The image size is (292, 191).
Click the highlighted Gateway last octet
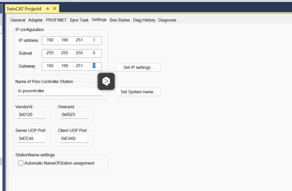[x=94, y=66]
